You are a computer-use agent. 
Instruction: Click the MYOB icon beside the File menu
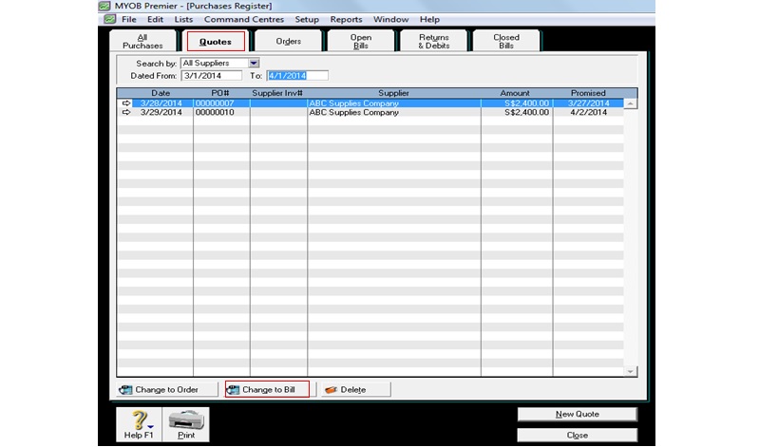pyautogui.click(x=109, y=19)
